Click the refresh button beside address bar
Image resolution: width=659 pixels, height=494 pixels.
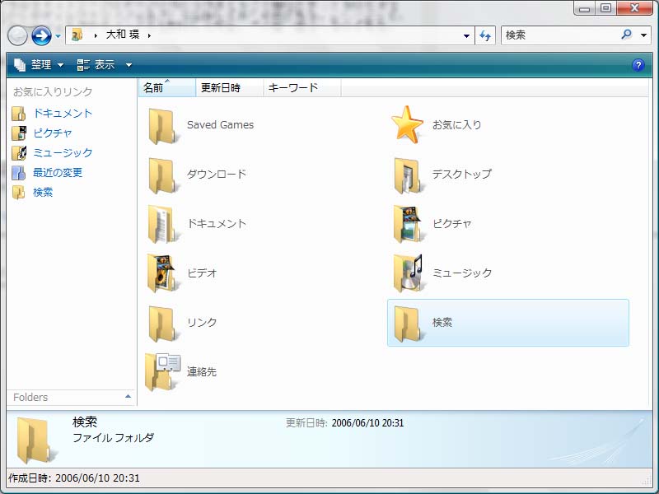[485, 35]
